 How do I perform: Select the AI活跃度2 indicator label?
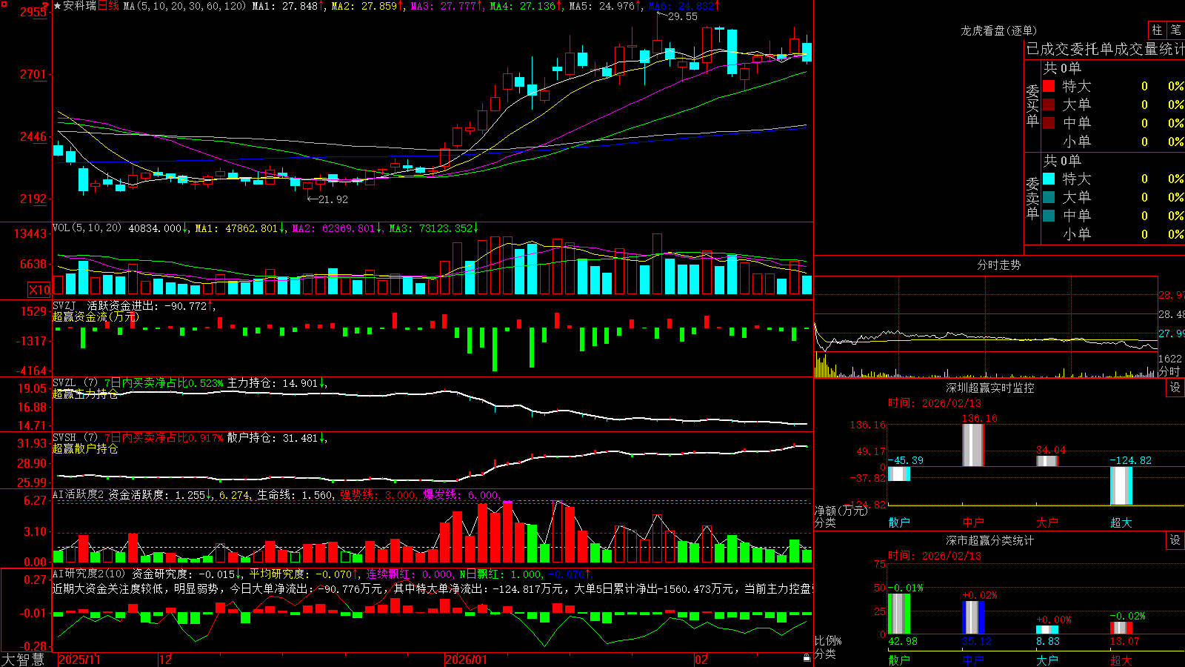79,494
